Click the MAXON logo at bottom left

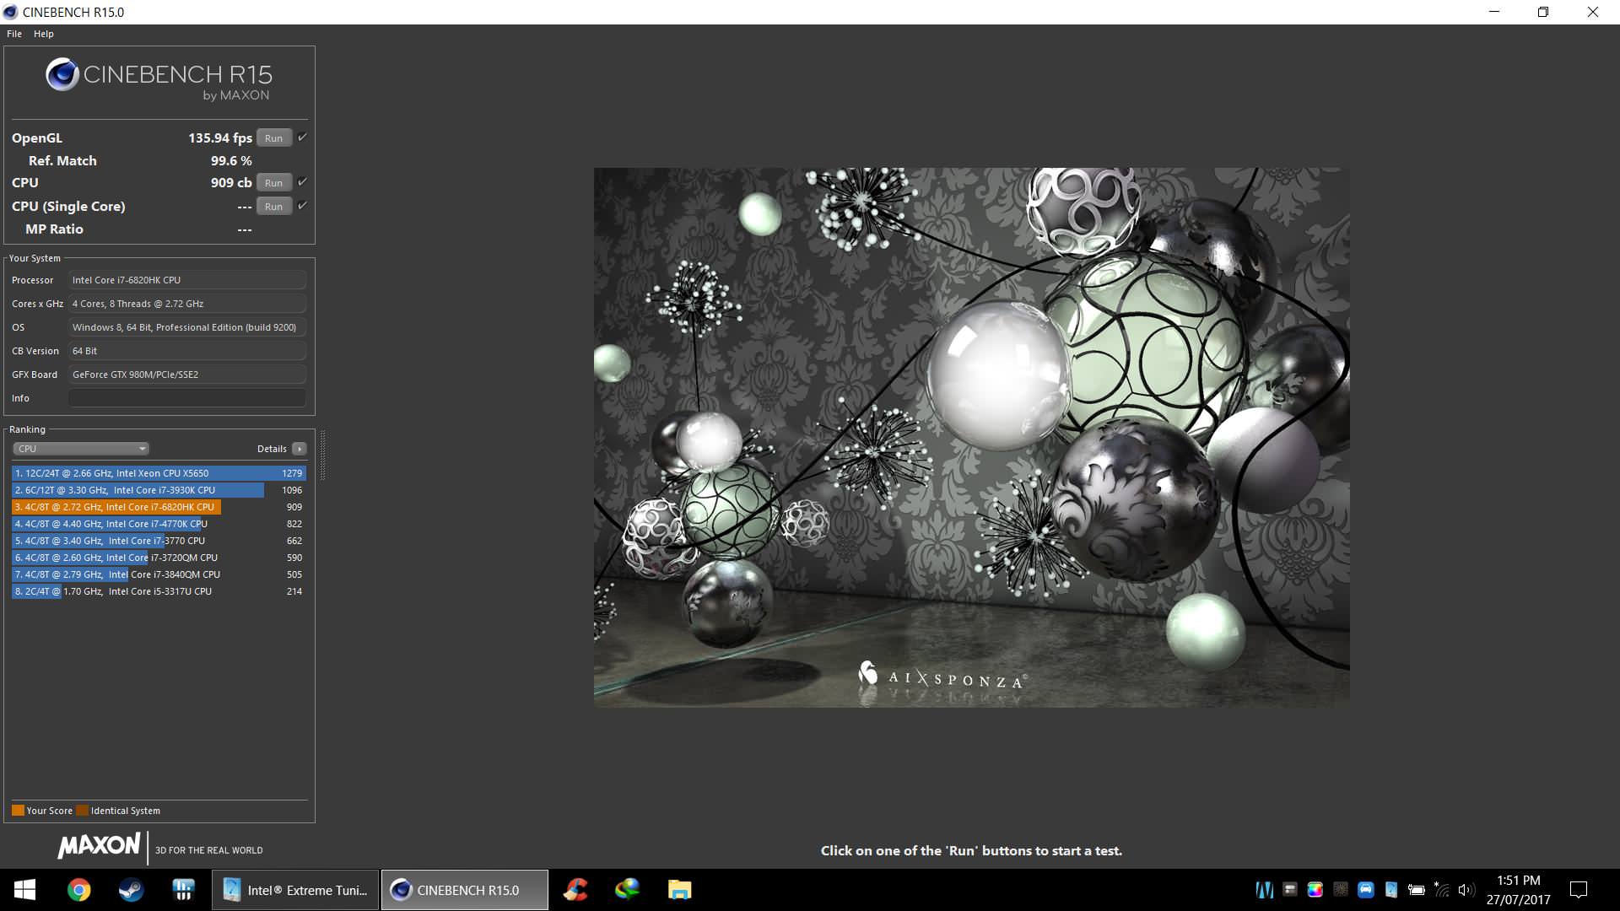[x=99, y=846]
